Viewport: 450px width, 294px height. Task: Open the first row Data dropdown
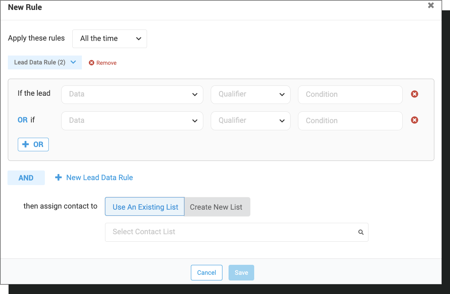click(x=132, y=94)
